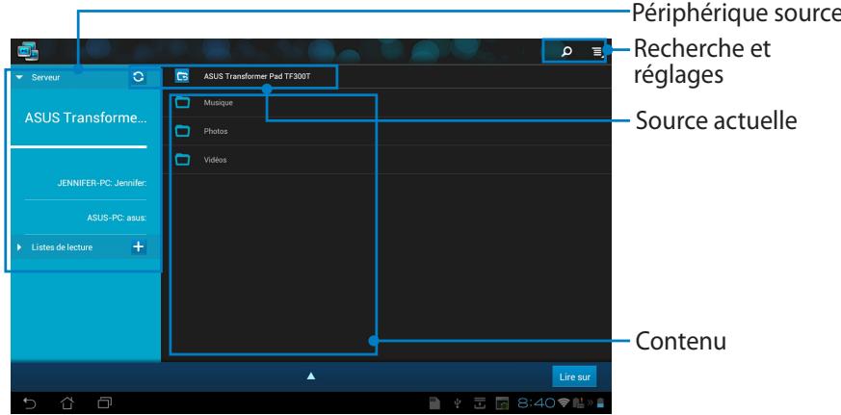The image size is (841, 415).
Task: Collapse the Serveur section
Action: pos(20,77)
